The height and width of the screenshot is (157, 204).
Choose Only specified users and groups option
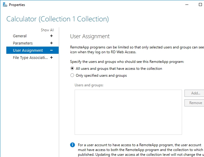click(72, 75)
